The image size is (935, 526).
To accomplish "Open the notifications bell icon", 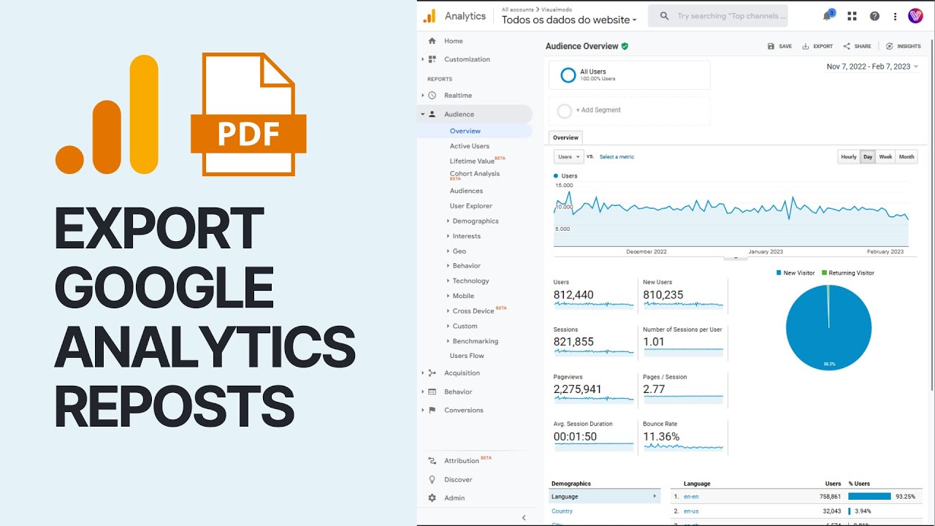I will (x=827, y=16).
